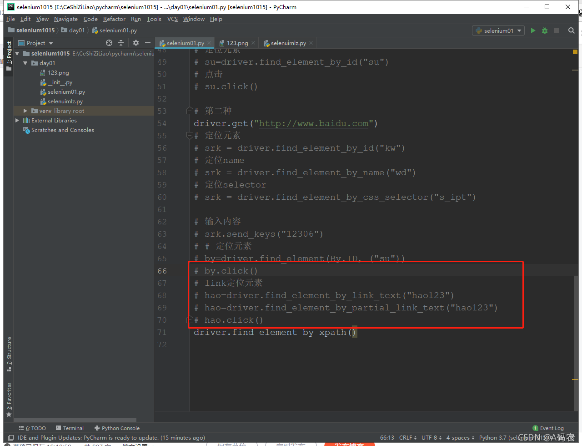Run the selenium01 configuration
This screenshot has width=582, height=446.
(533, 30)
